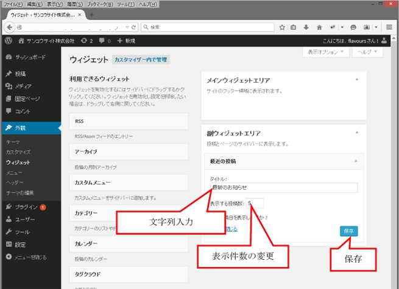Bookmark this page with the star icon
The image size is (399, 289).
(282, 27)
